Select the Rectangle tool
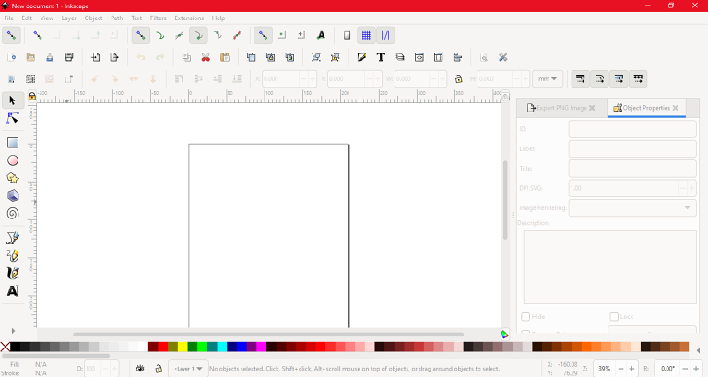The width and height of the screenshot is (708, 377). pos(13,143)
